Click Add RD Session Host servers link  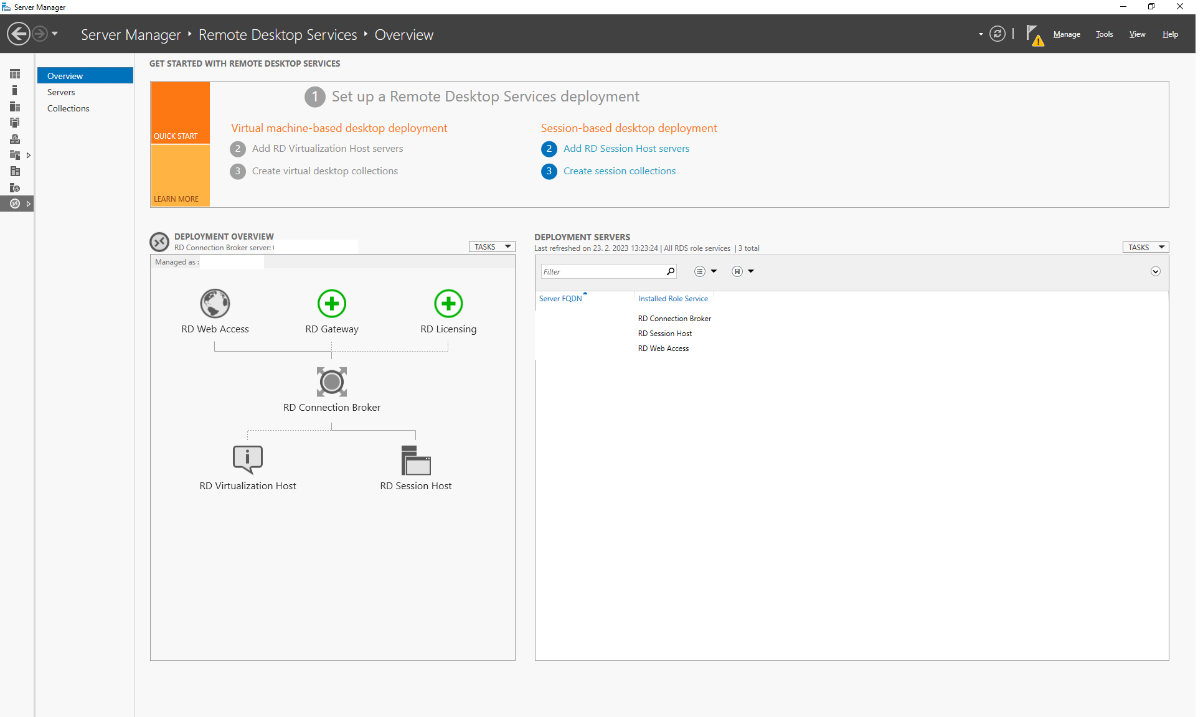626,149
